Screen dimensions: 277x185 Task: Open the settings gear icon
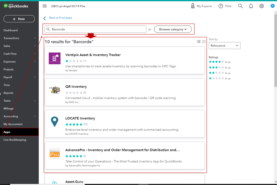coord(261,6)
